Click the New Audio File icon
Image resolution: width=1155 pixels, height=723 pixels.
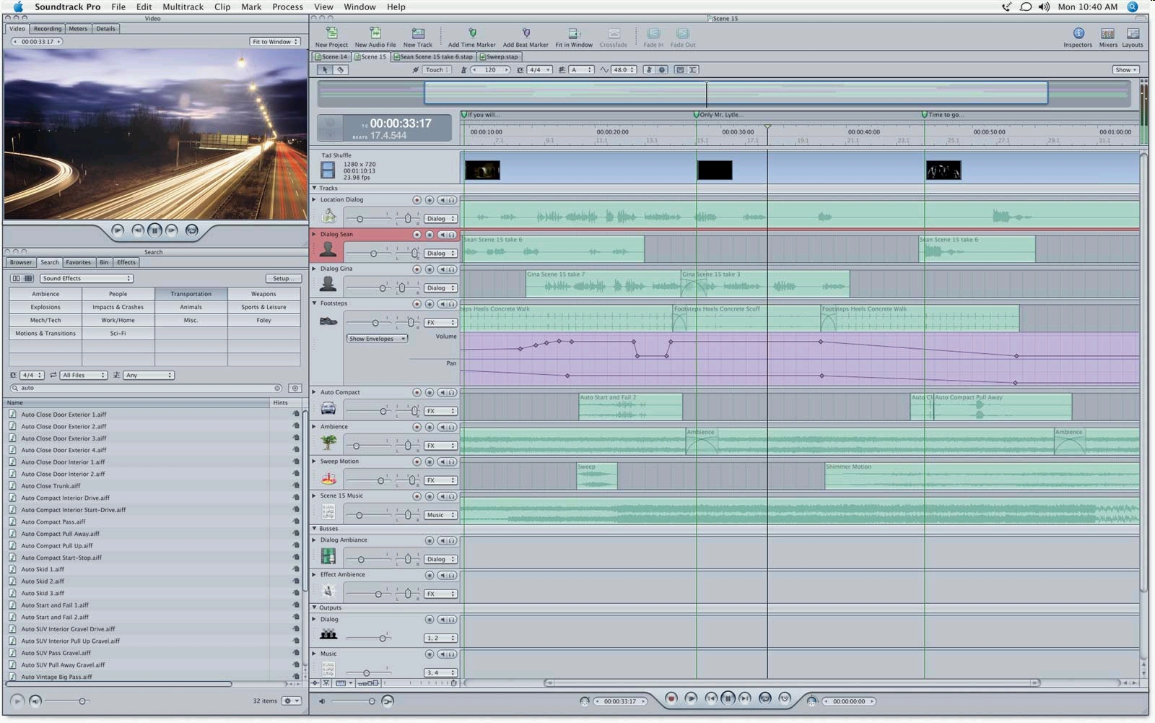(x=375, y=33)
